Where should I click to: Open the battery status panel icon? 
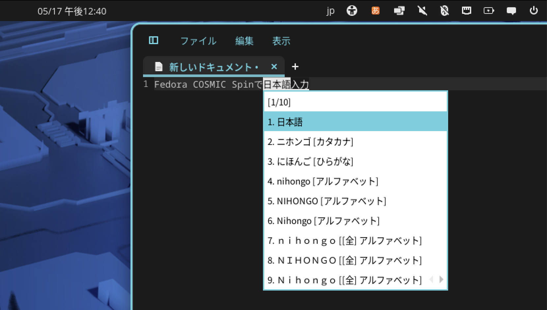pos(489,11)
